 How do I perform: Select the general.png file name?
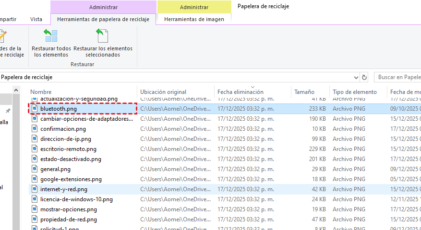pyautogui.click(x=55, y=169)
